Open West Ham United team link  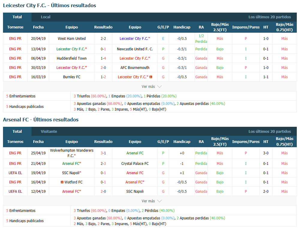(x=72, y=39)
